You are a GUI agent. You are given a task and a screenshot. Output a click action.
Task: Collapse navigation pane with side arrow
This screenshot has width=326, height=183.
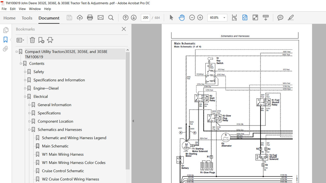[133, 121]
